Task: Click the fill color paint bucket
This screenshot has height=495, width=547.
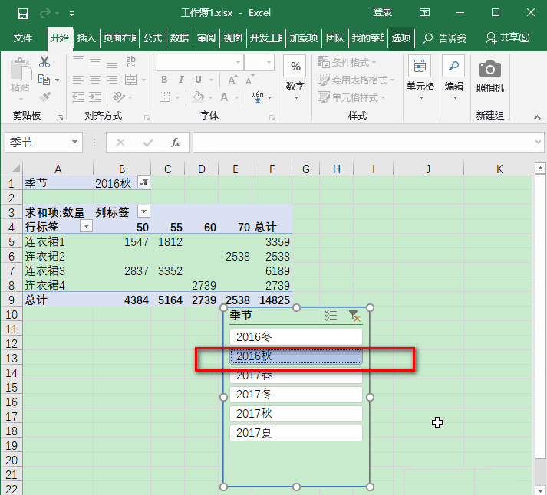Action: tap(199, 97)
